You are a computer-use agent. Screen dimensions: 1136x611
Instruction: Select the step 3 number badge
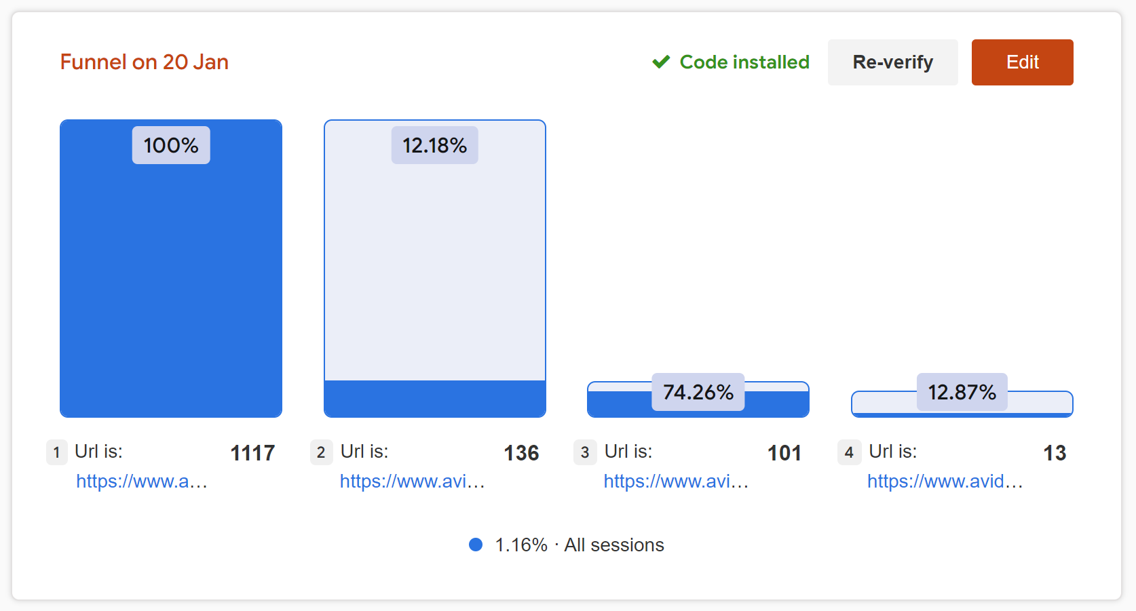coord(584,452)
